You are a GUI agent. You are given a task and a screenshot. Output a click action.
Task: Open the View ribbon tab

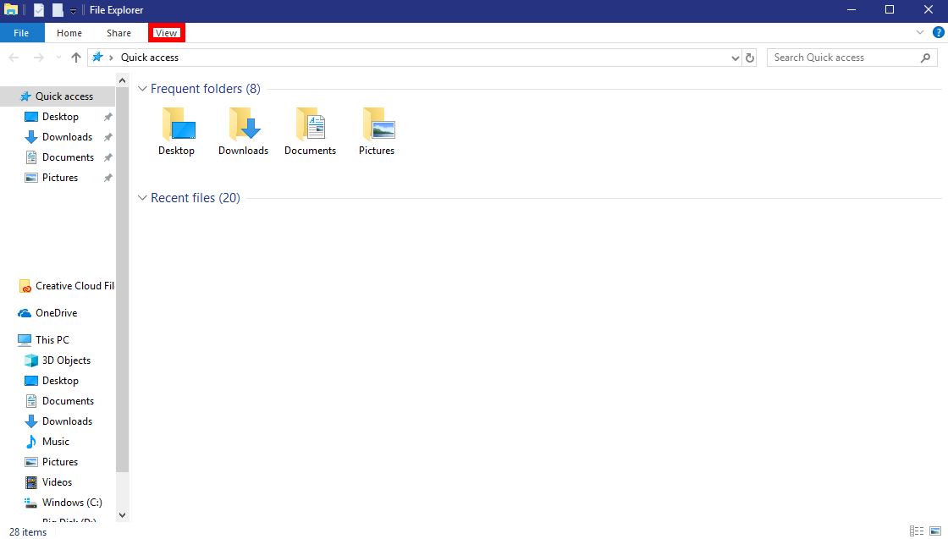tap(166, 33)
